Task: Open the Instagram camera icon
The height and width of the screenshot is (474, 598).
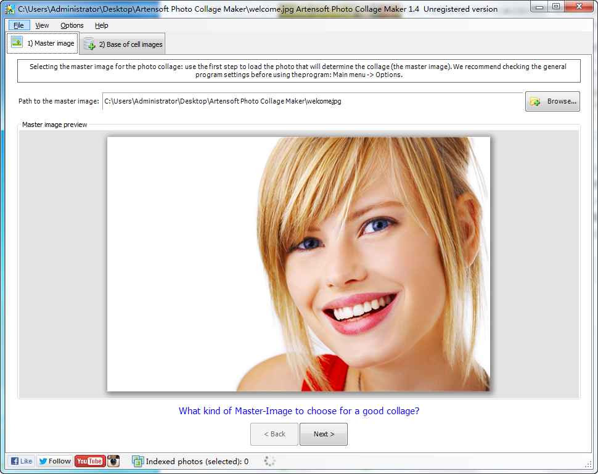Action: [x=113, y=461]
